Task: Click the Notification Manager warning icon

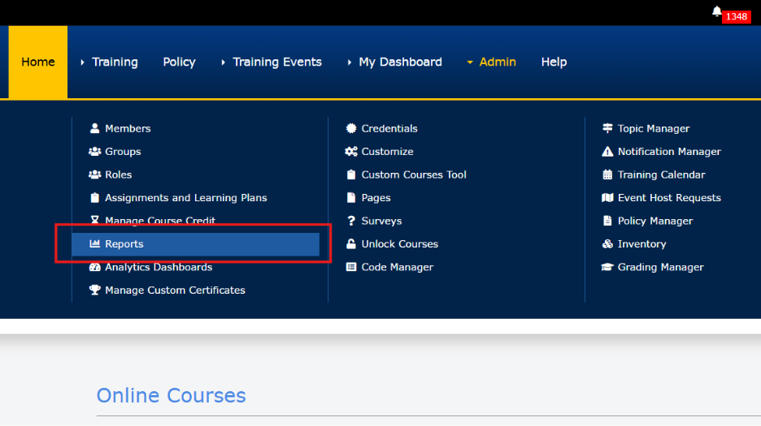Action: [607, 151]
